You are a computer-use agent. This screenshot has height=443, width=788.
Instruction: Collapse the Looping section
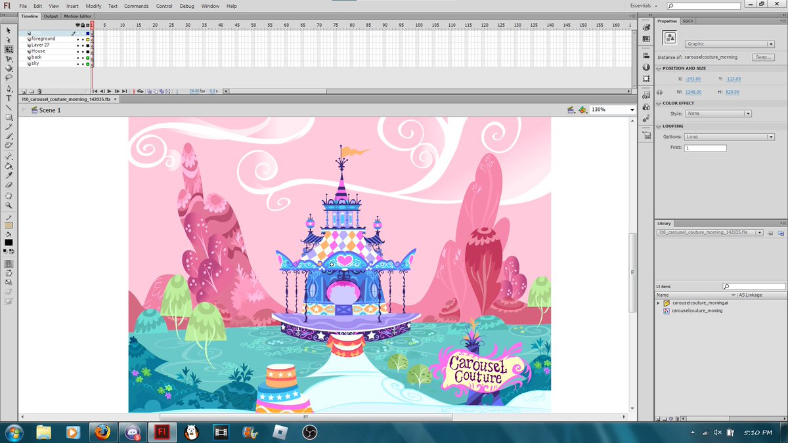(x=659, y=127)
